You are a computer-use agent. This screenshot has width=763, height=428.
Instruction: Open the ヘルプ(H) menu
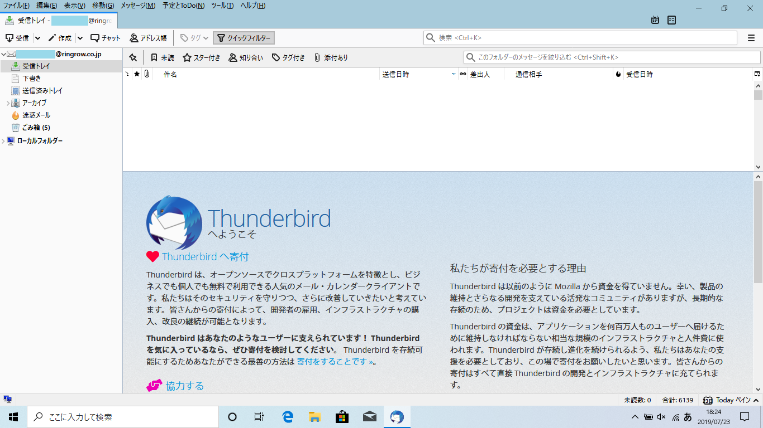coord(253,6)
